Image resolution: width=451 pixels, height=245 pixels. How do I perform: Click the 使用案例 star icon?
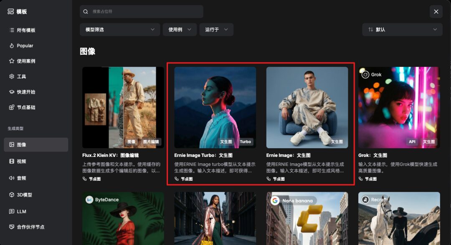coord(12,61)
